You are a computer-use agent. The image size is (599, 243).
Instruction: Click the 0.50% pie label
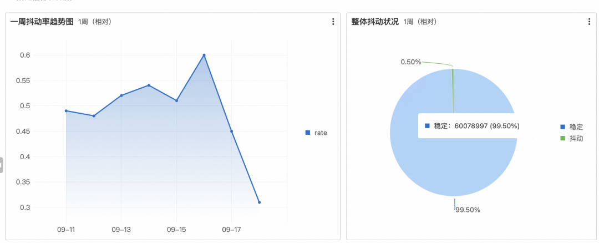click(x=410, y=62)
